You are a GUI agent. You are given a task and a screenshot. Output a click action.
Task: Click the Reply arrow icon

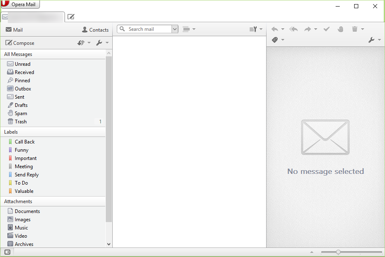275,29
